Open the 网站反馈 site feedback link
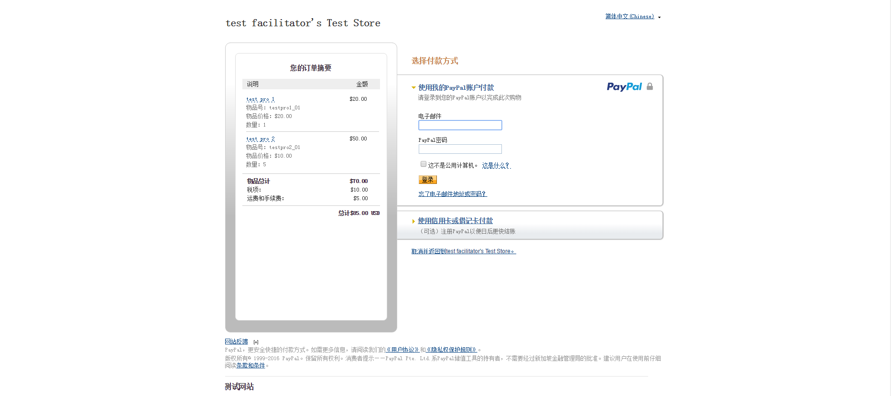The width and height of the screenshot is (891, 396). point(237,342)
